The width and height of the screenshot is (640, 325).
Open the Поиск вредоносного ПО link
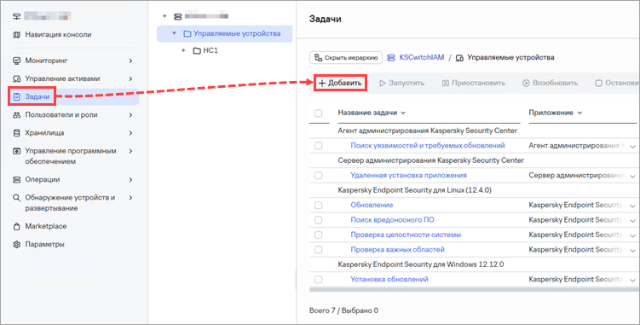(x=392, y=219)
